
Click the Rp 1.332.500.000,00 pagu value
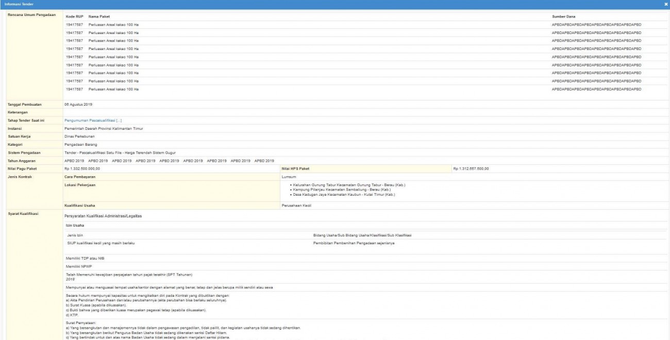pos(82,168)
